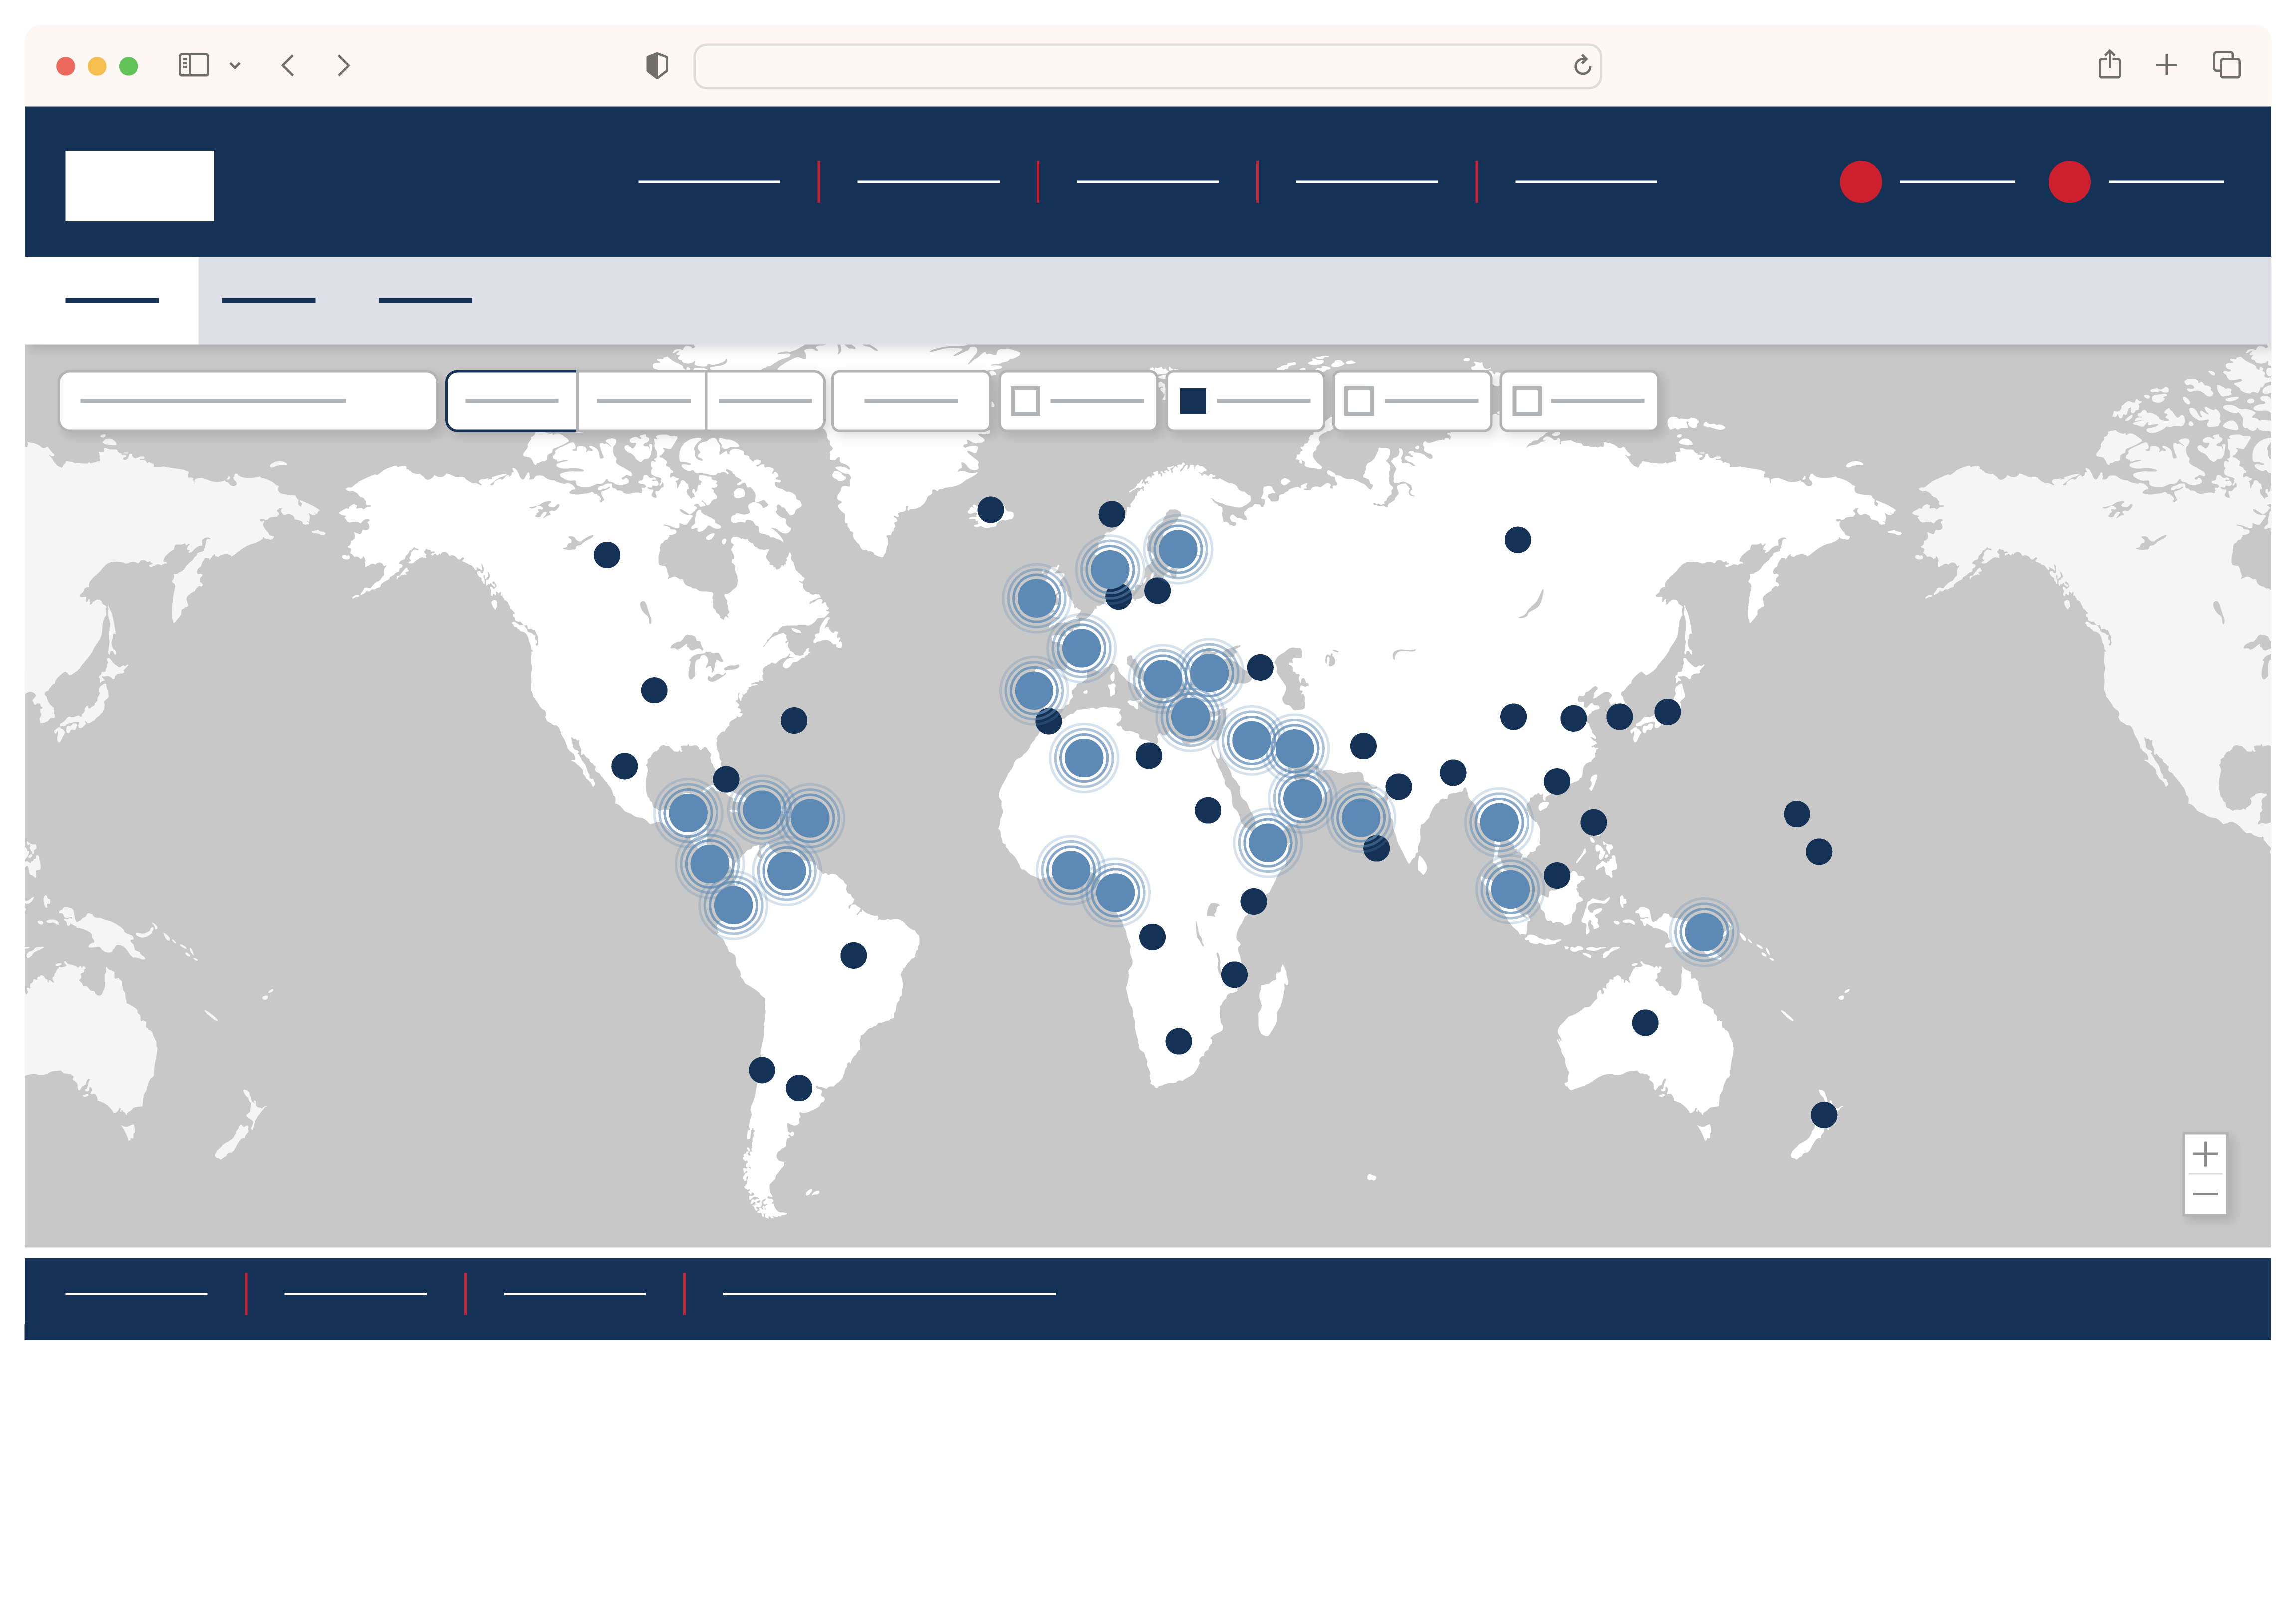Open the first header navigation item
2296x1611 pixels.
(x=709, y=182)
